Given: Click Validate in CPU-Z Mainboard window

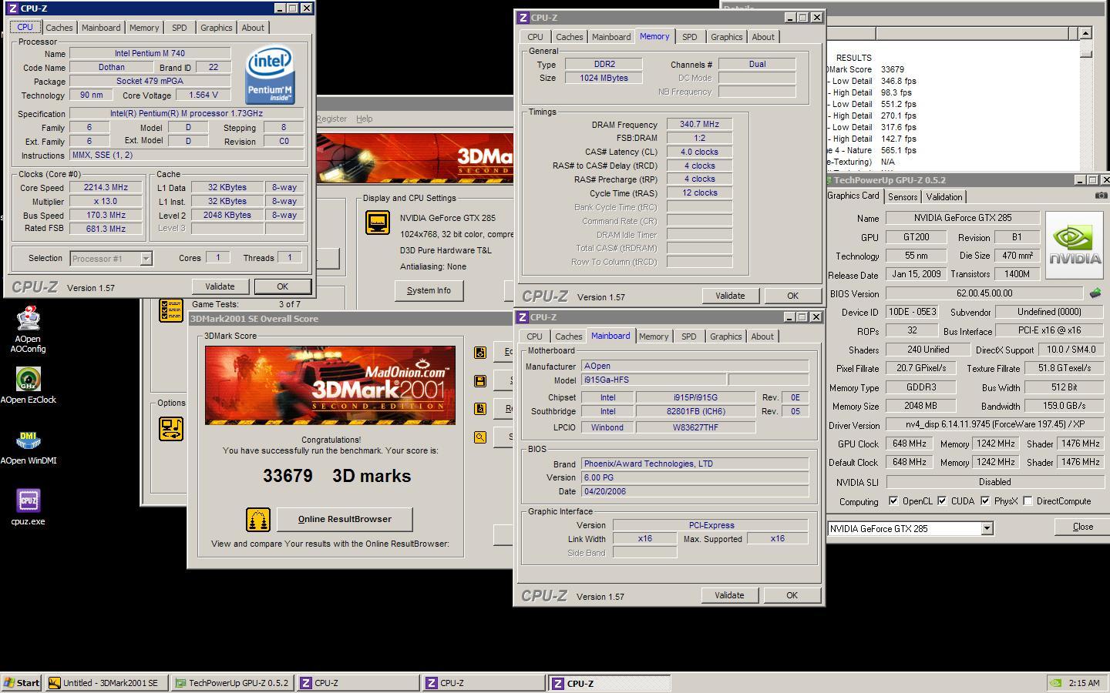Looking at the screenshot, I should point(729,595).
